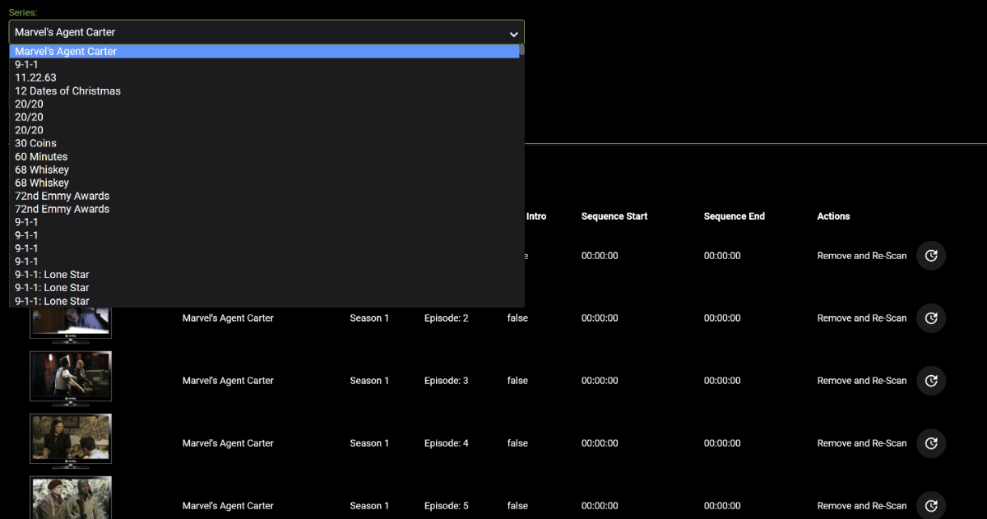Click the Sequence Start column header

tap(614, 216)
